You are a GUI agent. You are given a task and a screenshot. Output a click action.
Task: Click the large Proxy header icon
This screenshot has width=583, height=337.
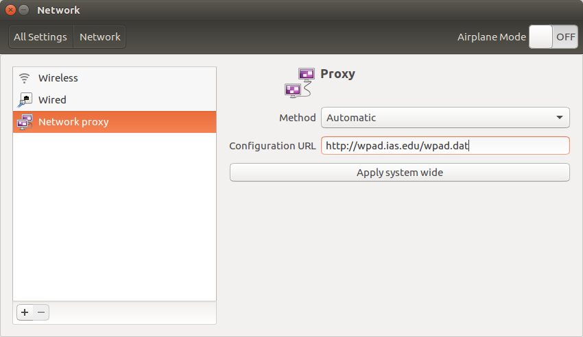point(300,82)
